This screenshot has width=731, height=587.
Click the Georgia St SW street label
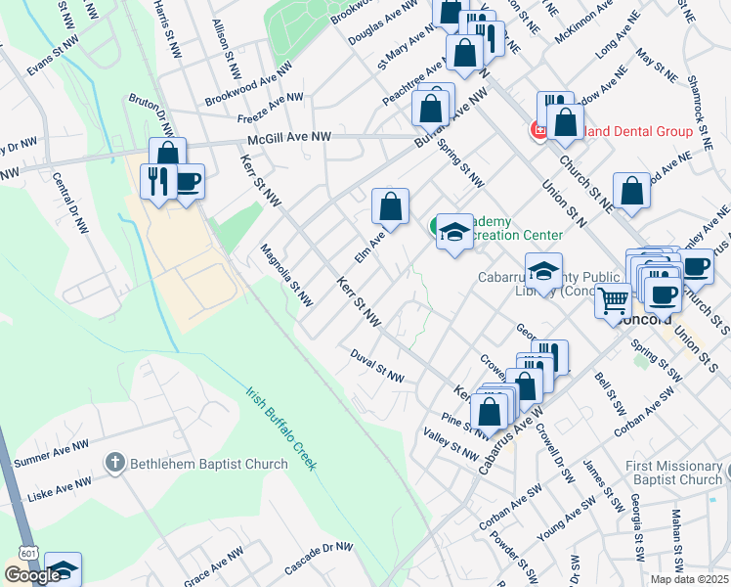click(x=637, y=527)
